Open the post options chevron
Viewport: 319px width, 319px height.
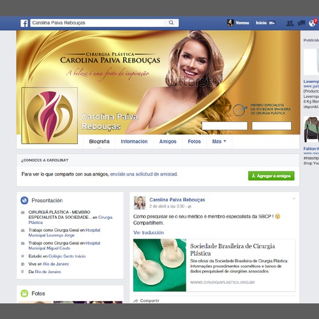click(x=294, y=198)
